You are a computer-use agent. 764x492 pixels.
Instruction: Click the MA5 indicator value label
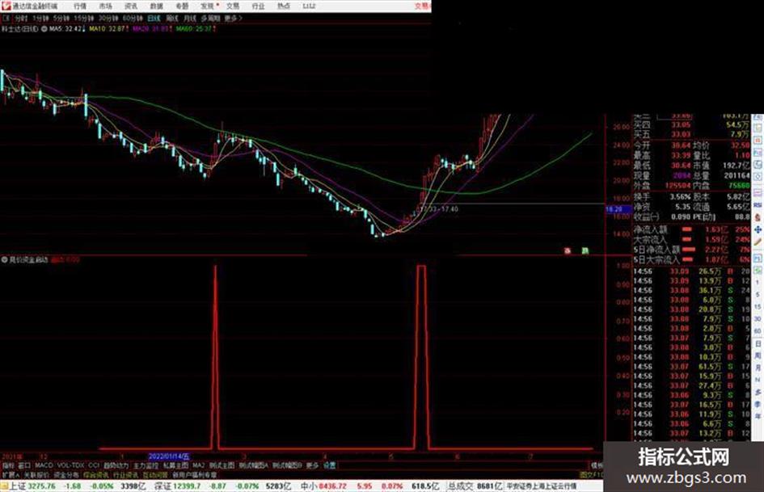(65, 29)
